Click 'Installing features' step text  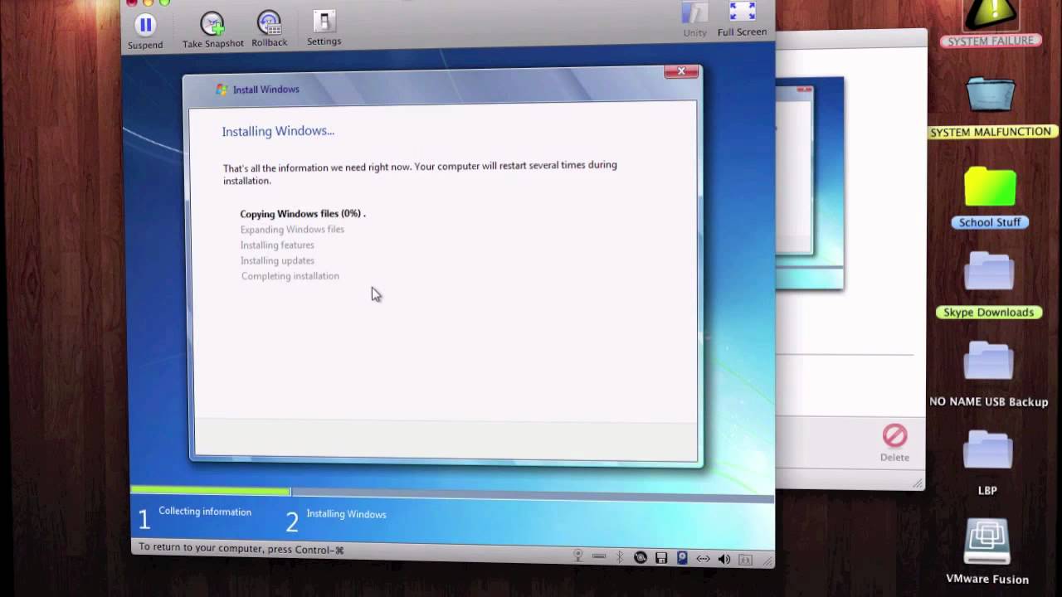tap(277, 245)
